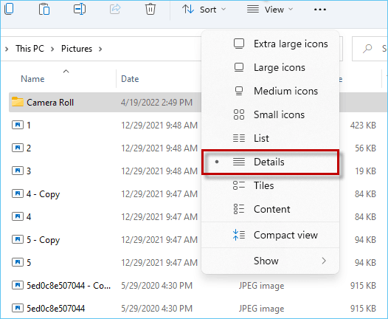Click the Share icon in toolbar
388x319 pixels.
[115, 9]
